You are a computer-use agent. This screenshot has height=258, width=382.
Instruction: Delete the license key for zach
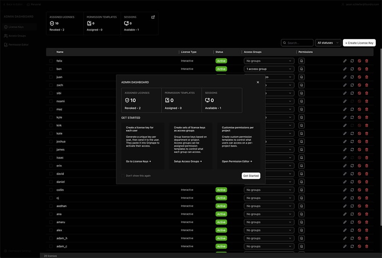(367, 85)
